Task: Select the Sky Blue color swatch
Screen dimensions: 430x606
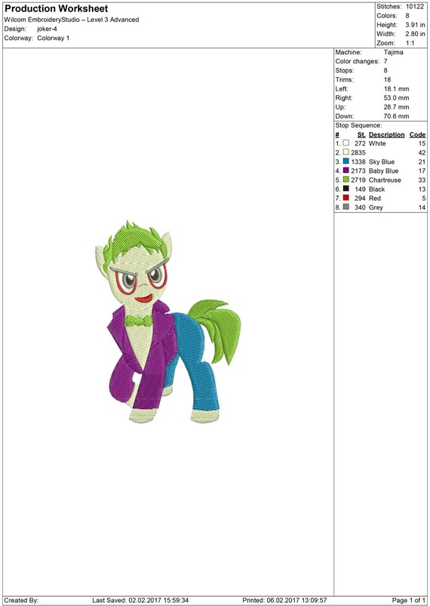Action: 346,161
